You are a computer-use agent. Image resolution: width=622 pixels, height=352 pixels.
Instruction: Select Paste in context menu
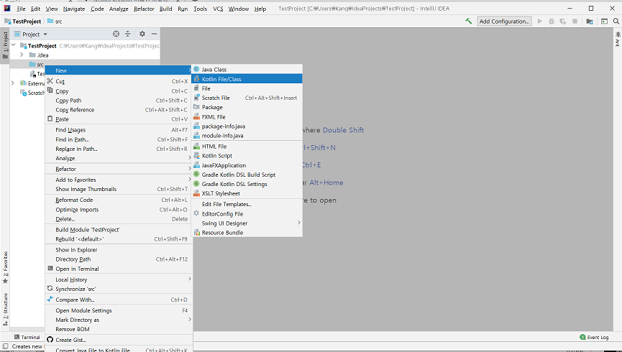pyautogui.click(x=119, y=119)
